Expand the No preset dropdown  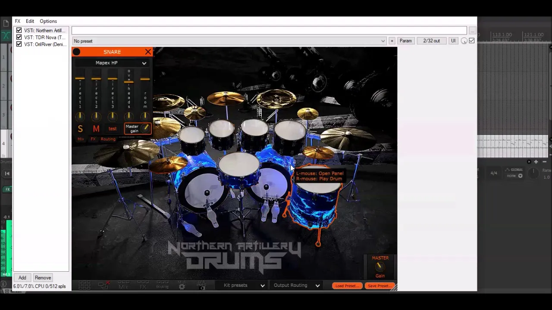click(229, 41)
